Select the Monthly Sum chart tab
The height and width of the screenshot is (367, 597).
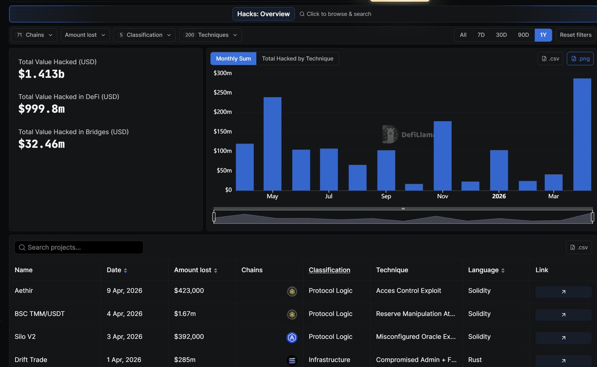(233, 59)
